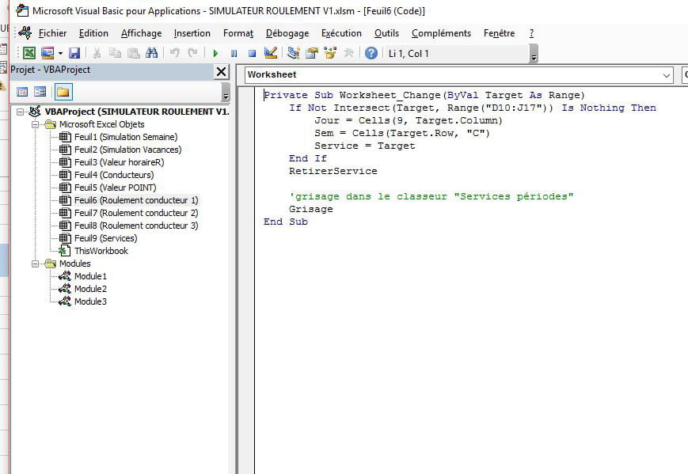The width and height of the screenshot is (688, 474).
Task: Select Module3 in project tree
Action: 90,302
